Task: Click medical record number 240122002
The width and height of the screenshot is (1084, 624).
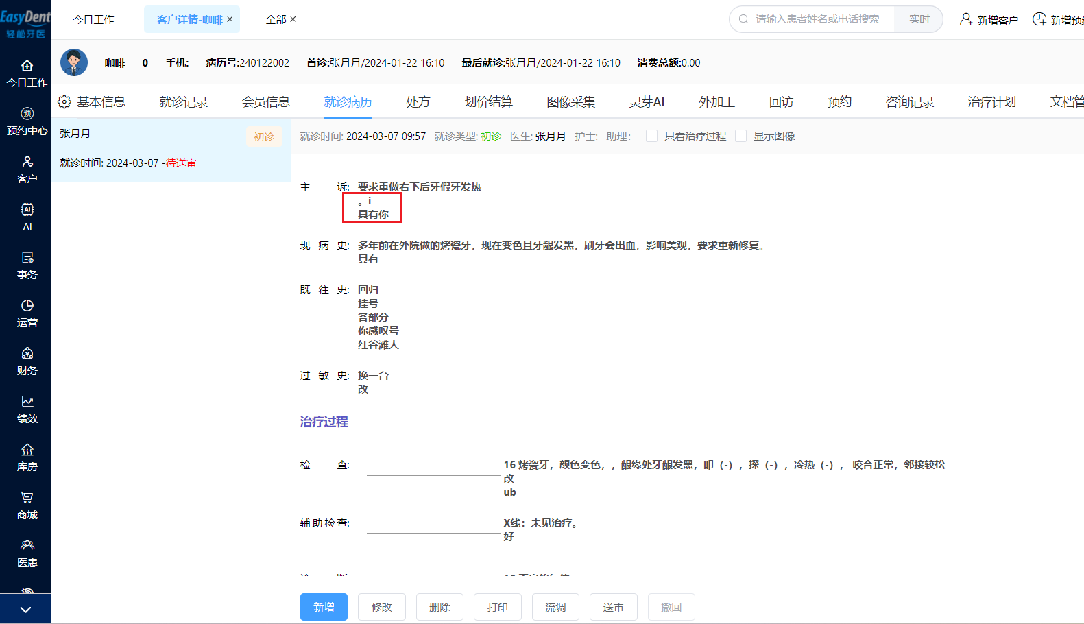Action: pyautogui.click(x=264, y=62)
